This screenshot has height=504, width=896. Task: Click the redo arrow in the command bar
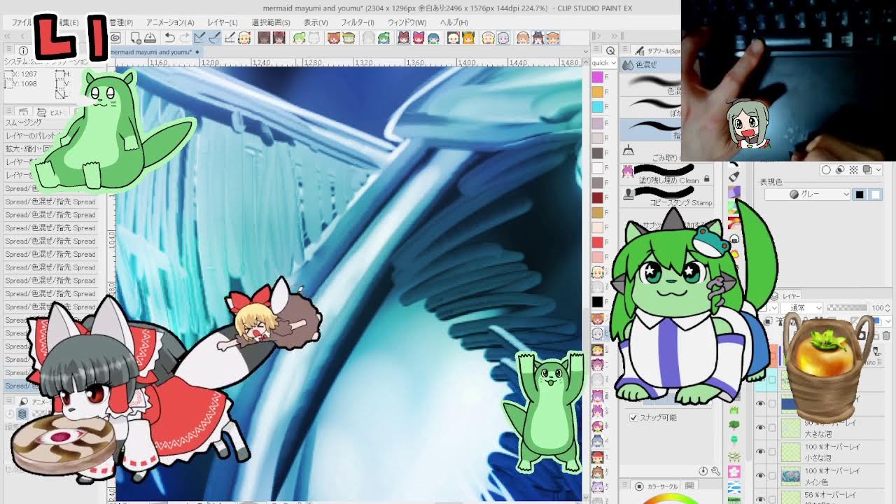[x=184, y=38]
